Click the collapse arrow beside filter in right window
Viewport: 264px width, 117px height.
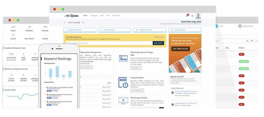pos(257,41)
